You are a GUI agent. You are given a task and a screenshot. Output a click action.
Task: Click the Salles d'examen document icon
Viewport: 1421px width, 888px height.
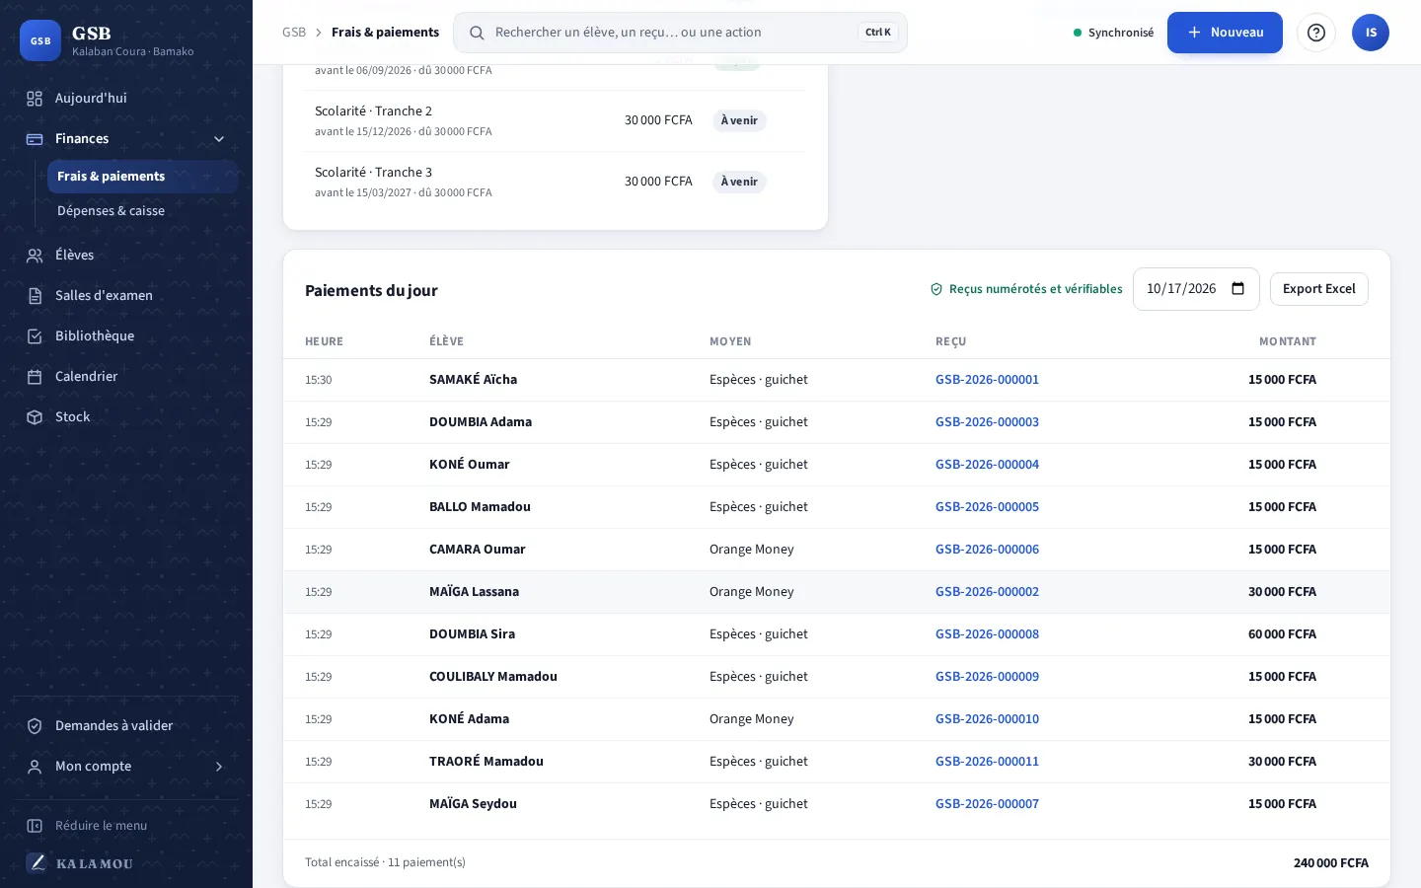[x=35, y=296]
